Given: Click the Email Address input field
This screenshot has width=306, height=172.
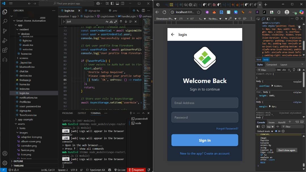Looking at the screenshot, I should coord(205,103).
